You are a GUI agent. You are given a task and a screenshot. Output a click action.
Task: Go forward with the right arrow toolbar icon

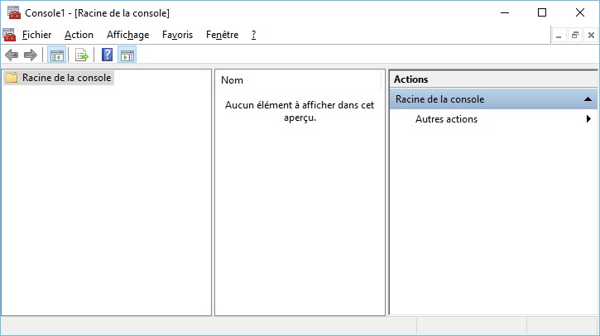pos(31,55)
